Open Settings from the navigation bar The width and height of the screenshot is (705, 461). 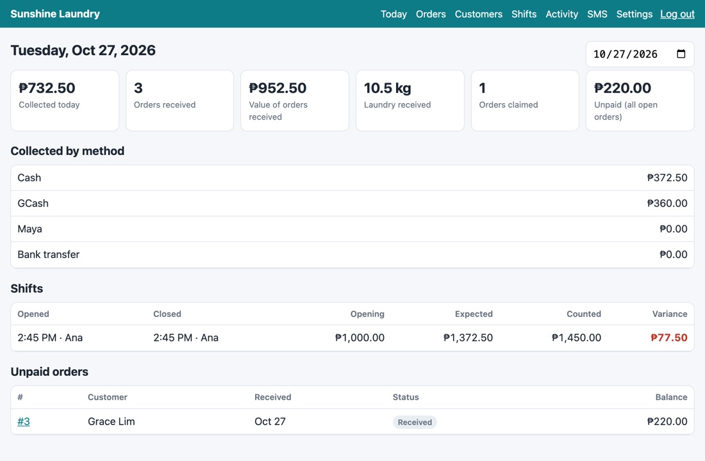click(634, 14)
